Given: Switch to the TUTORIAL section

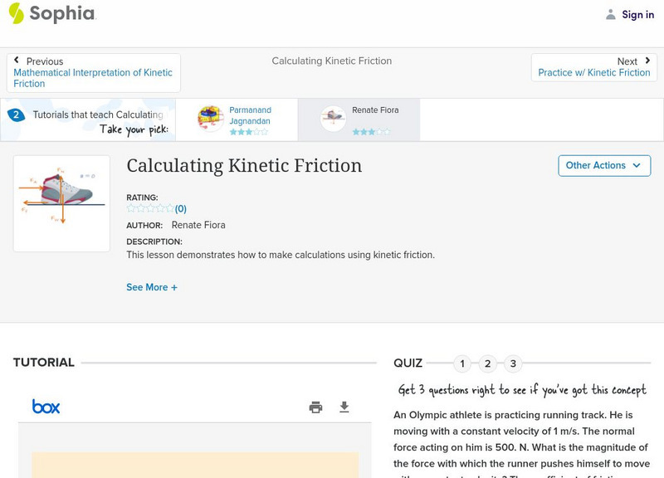Looking at the screenshot, I should click(42, 363).
